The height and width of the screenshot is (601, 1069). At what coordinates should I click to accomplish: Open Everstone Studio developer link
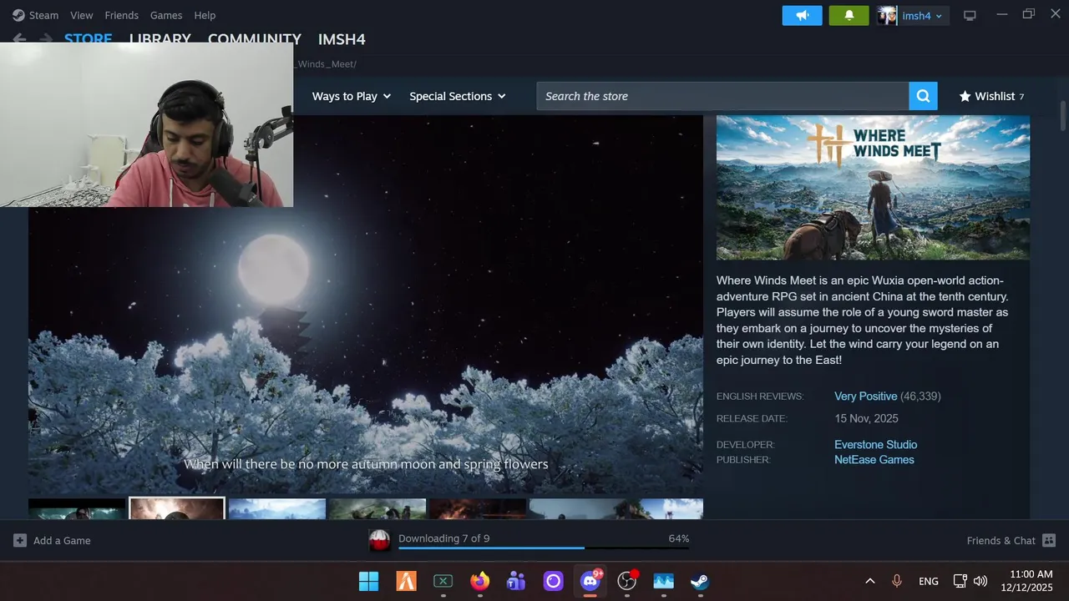[875, 445]
